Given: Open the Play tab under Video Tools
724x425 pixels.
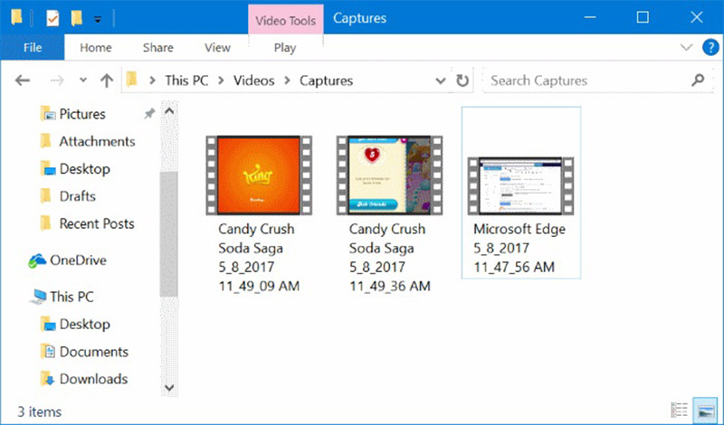Looking at the screenshot, I should tap(284, 48).
